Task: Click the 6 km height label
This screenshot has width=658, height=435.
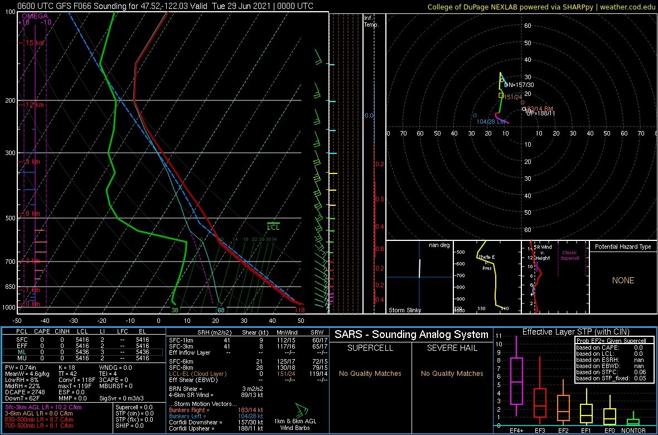Action: (x=32, y=213)
